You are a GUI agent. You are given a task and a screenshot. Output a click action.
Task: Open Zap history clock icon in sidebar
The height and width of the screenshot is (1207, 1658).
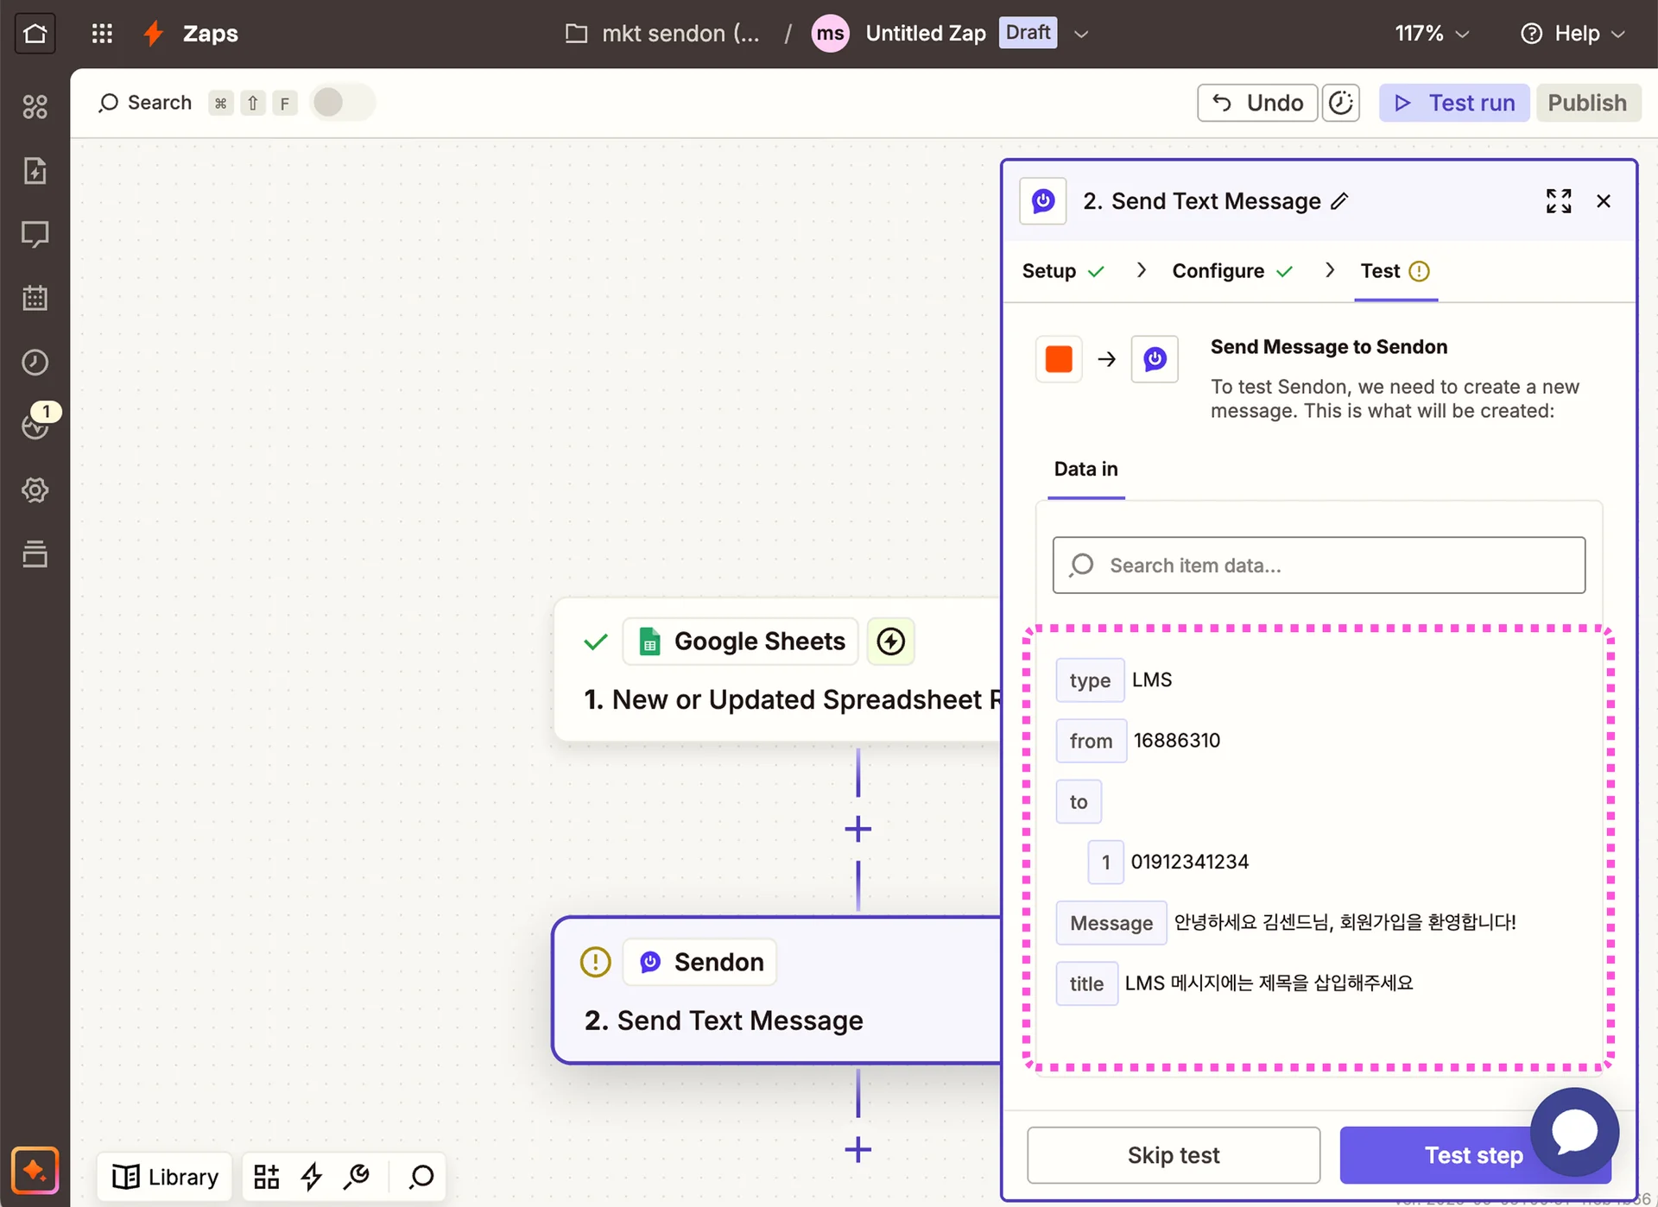click(x=35, y=362)
